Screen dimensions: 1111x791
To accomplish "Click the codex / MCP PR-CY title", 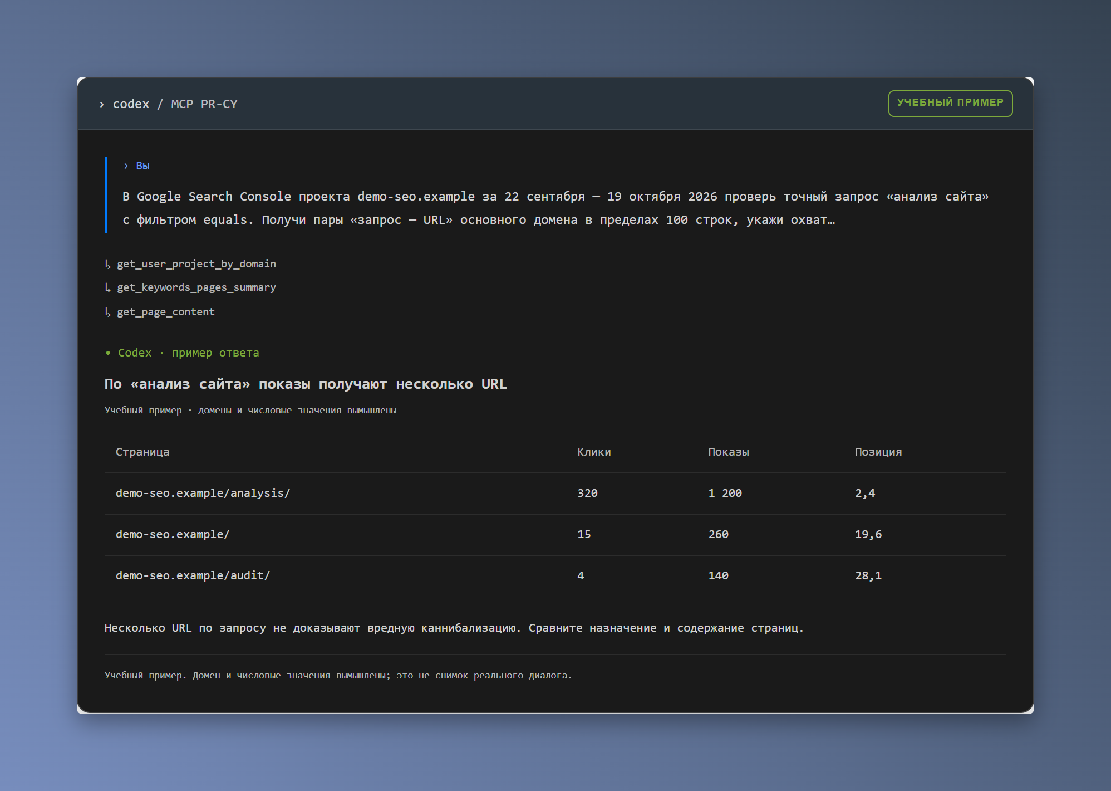I will (175, 104).
